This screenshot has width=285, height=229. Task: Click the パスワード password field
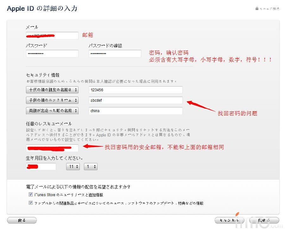[x=52, y=54]
